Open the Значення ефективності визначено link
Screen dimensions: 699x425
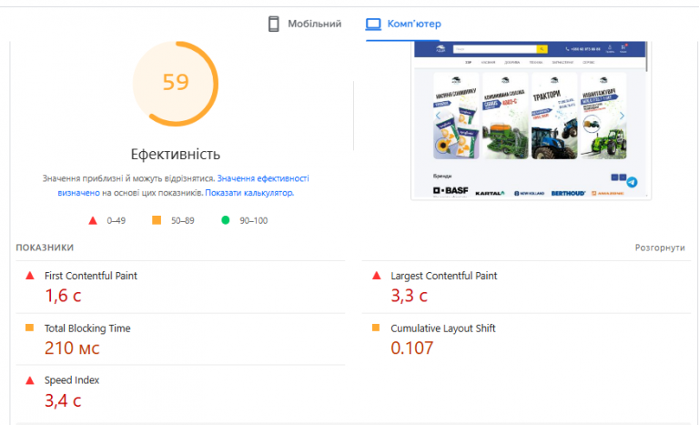tap(263, 179)
